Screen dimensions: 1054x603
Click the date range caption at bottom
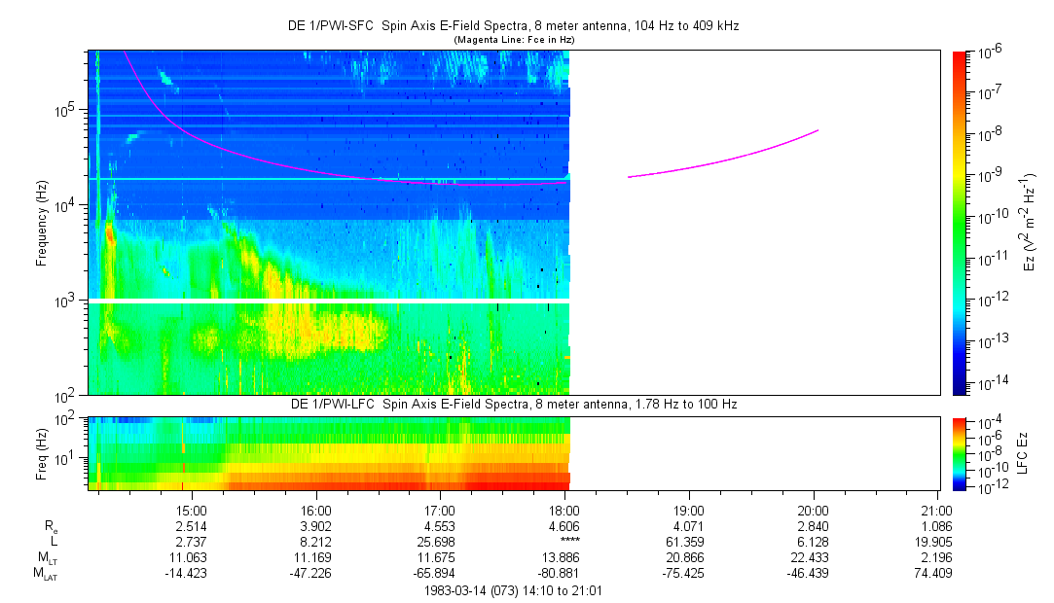(x=514, y=590)
